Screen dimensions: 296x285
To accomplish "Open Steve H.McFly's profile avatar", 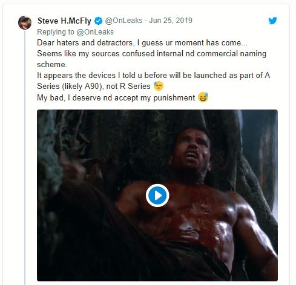I will 25,22.
